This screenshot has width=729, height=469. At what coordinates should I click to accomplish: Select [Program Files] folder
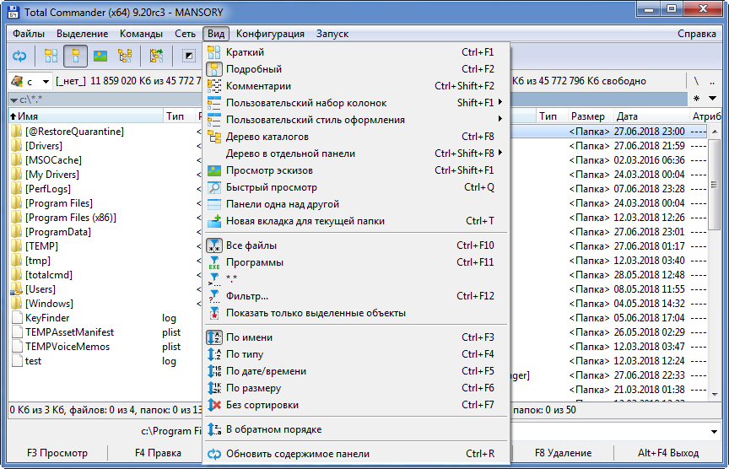[x=59, y=203]
